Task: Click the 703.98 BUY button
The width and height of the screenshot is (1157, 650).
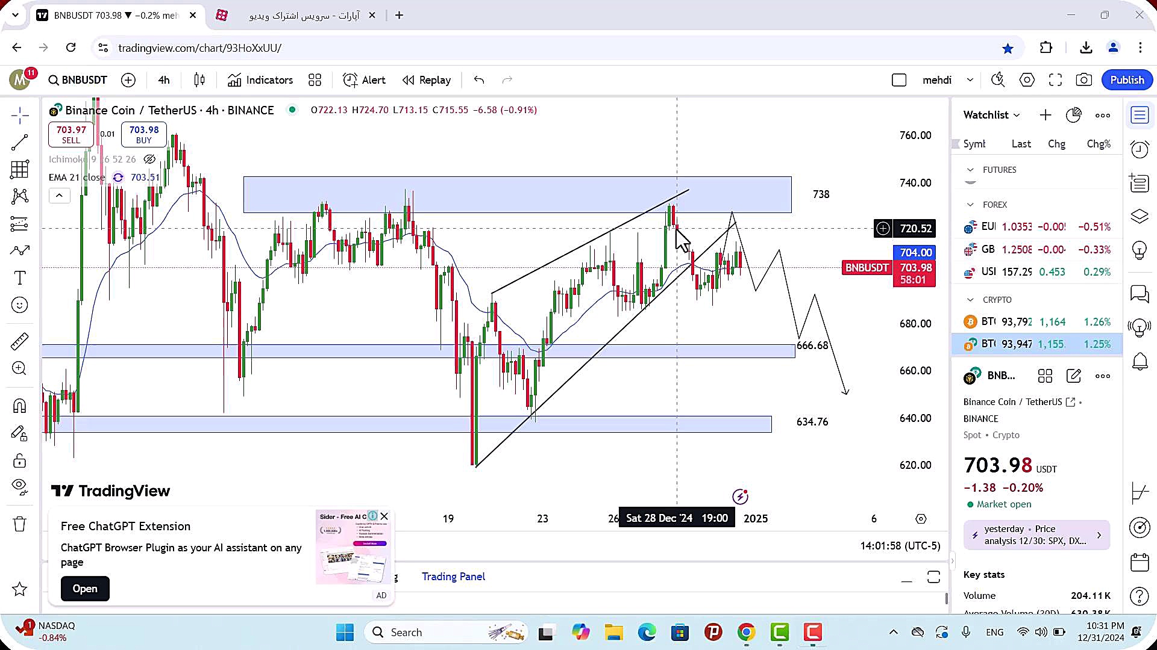Action: [x=143, y=134]
